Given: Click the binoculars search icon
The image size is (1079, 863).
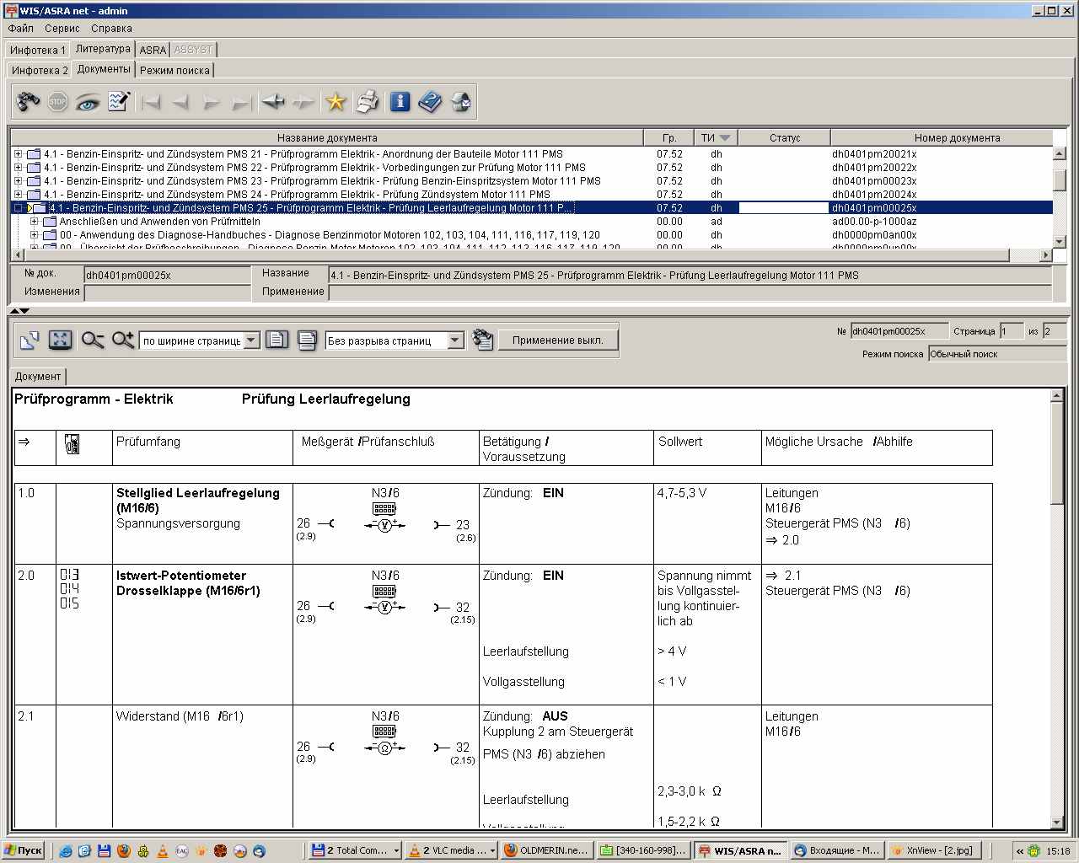Looking at the screenshot, I should [x=28, y=102].
